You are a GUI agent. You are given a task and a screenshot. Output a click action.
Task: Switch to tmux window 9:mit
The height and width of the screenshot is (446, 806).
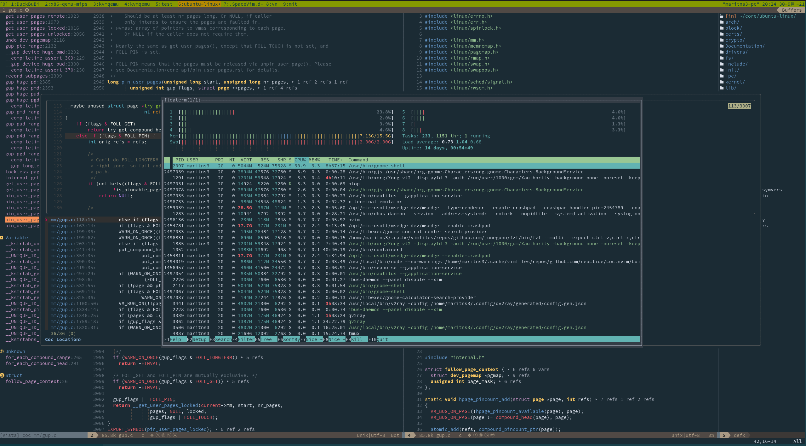(x=290, y=4)
